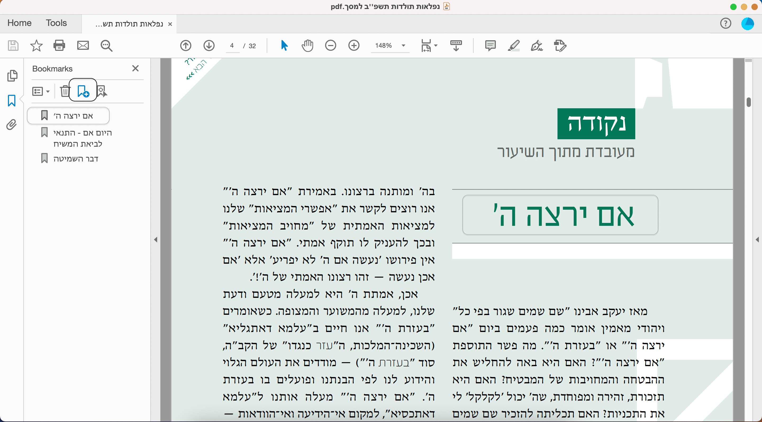Close the Bookmarks panel
Viewport: 762px width, 422px height.
(x=135, y=68)
